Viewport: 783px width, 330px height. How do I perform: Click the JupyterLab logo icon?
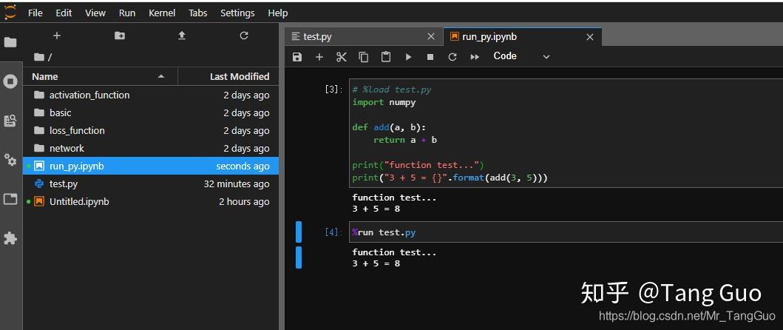10,12
